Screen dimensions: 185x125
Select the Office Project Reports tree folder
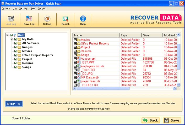[37, 55]
